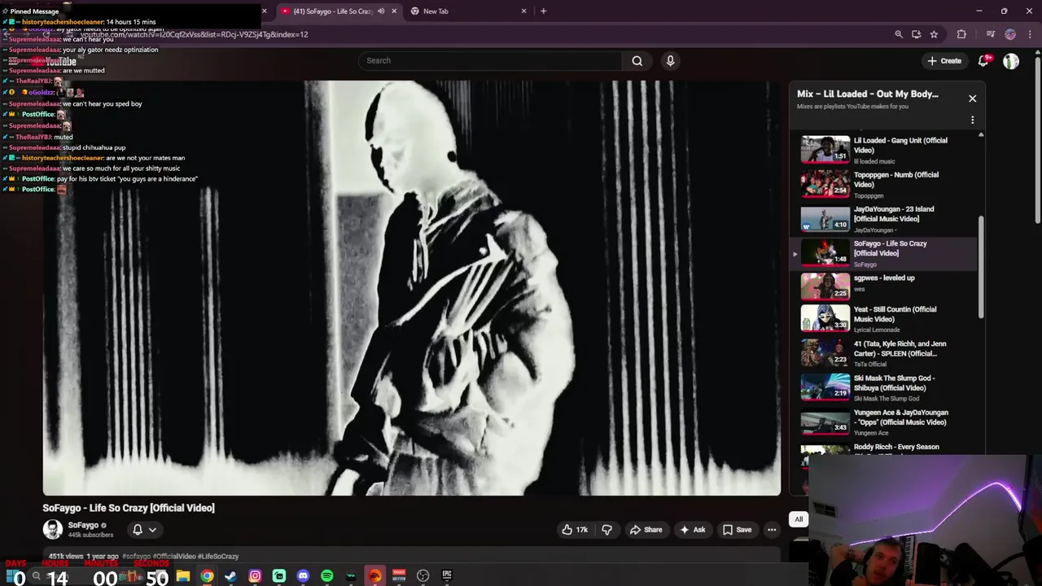Select the SoFaygo Life So Crazy tab

331,11
